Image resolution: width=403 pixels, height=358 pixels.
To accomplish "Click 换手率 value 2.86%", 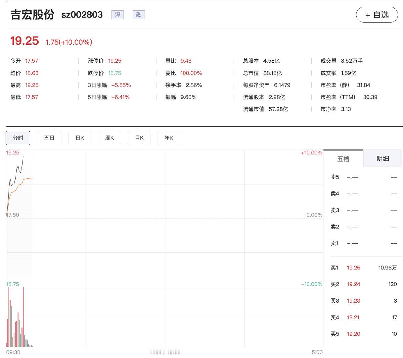I will [x=194, y=85].
